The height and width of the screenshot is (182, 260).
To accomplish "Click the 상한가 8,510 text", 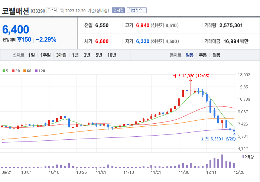I will (165, 25).
